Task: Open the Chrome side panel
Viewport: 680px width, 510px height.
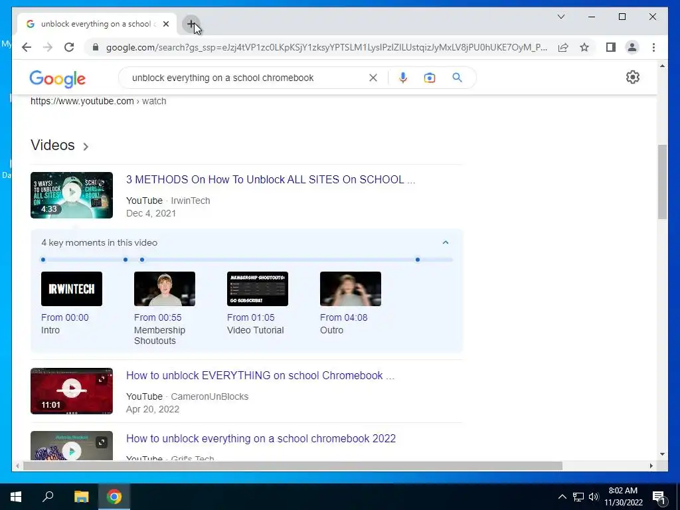Action: point(611,47)
